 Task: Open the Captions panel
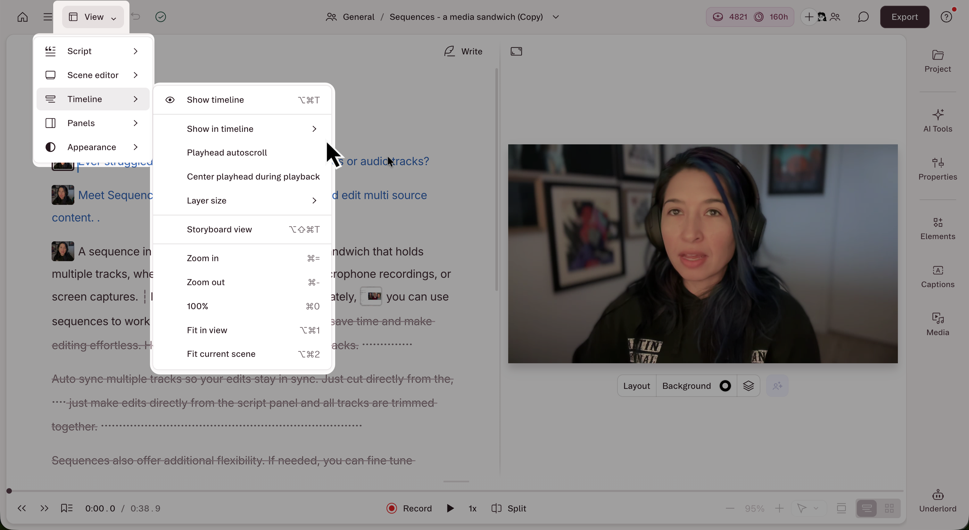[937, 277]
